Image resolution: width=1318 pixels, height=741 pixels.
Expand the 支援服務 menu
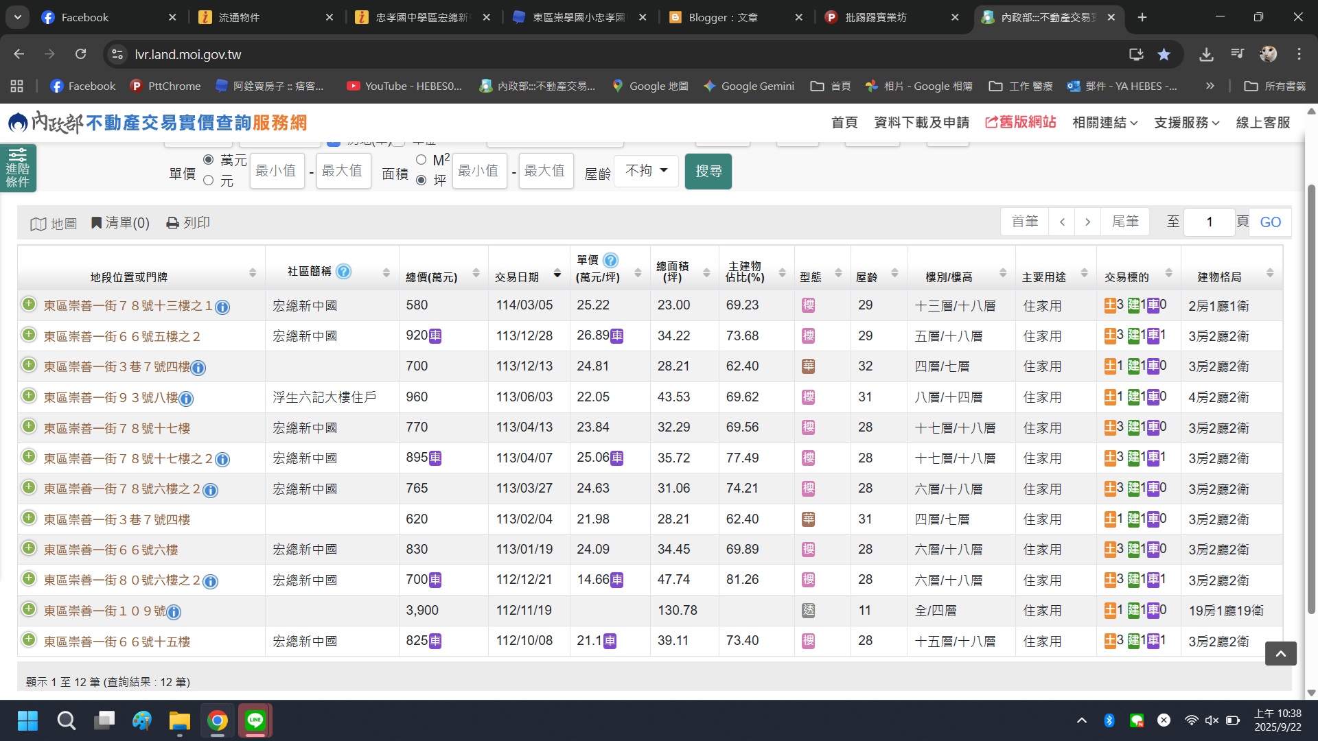pos(1186,123)
